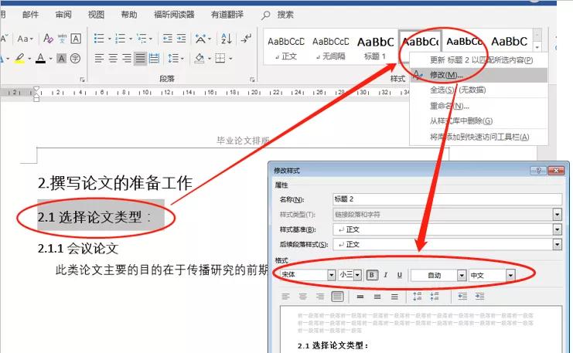
Task: Click the multilevel list icon
Action: [x=142, y=39]
